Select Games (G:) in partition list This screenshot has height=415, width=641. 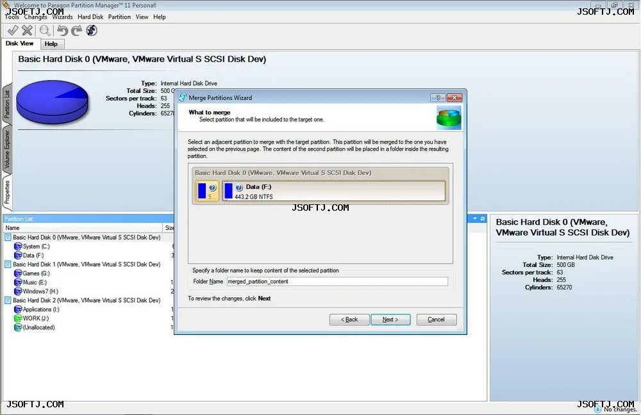click(x=36, y=273)
